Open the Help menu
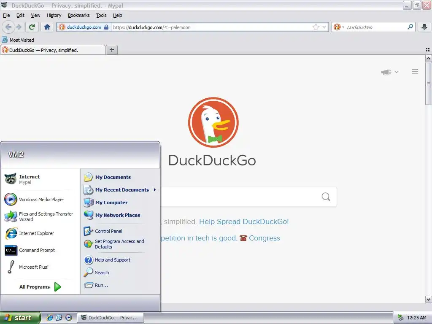This screenshot has height=324, width=432. coord(117,15)
